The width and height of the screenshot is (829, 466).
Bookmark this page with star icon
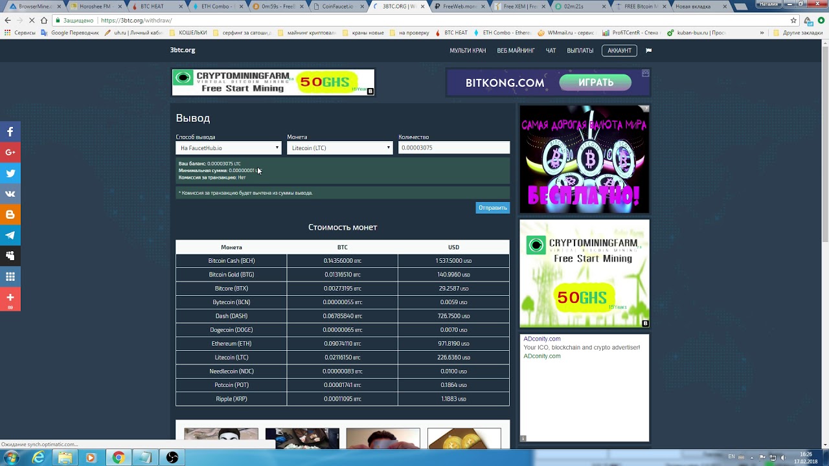(x=793, y=20)
